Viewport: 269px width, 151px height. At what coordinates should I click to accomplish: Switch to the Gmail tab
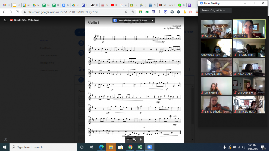tap(7, 5)
